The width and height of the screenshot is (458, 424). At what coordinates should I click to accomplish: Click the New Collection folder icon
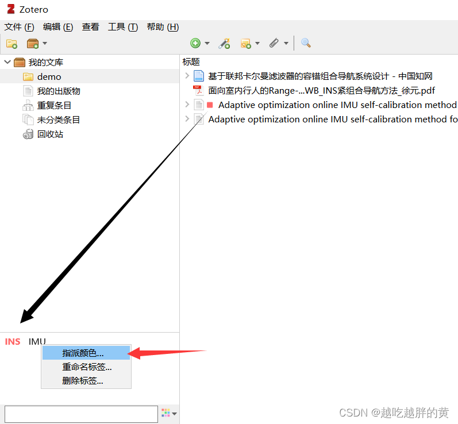point(11,44)
